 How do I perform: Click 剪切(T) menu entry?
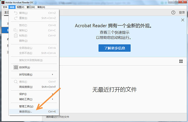(x=34, y=25)
